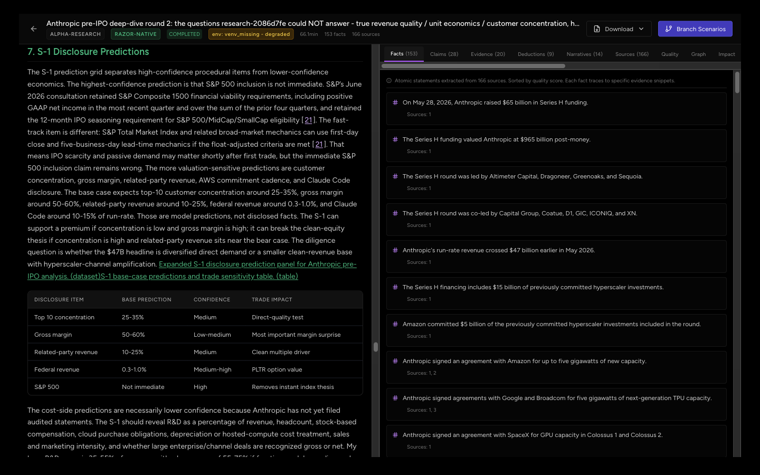Click Sources: 1, 3 under Google Broadcom fact
Viewport: 760px width, 475px height.
[x=421, y=410]
